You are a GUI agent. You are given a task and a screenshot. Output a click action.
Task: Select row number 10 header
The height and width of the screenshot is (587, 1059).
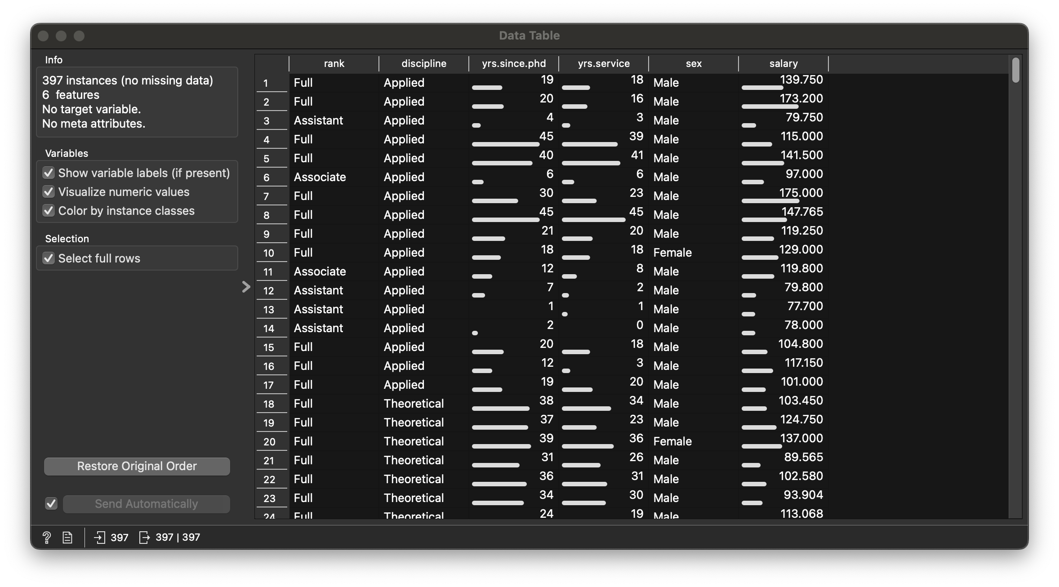tap(269, 253)
